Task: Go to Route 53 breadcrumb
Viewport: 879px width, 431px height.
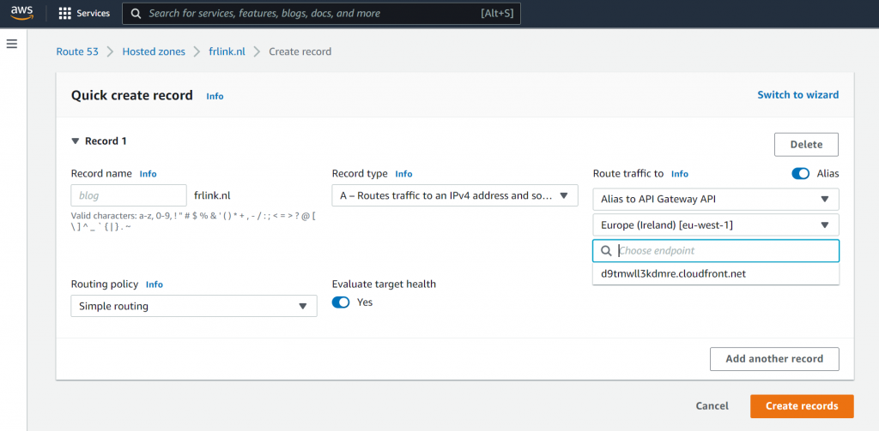Action: click(x=76, y=51)
